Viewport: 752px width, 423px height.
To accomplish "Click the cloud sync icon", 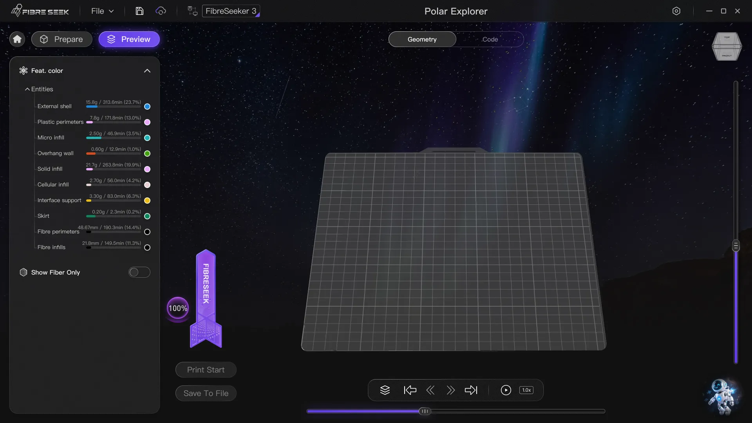I will click(161, 11).
